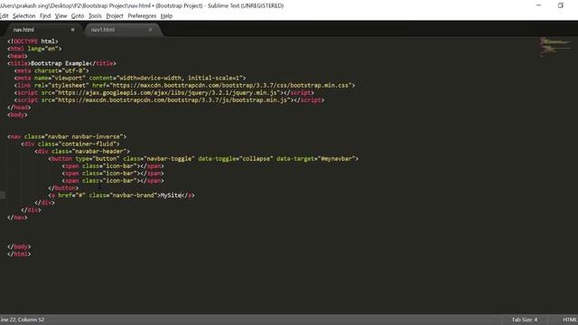Minimize the Sublime Text window
The image size is (578, 325).
coord(538,5)
